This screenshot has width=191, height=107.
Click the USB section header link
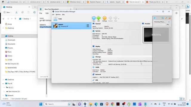click(x=97, y=80)
